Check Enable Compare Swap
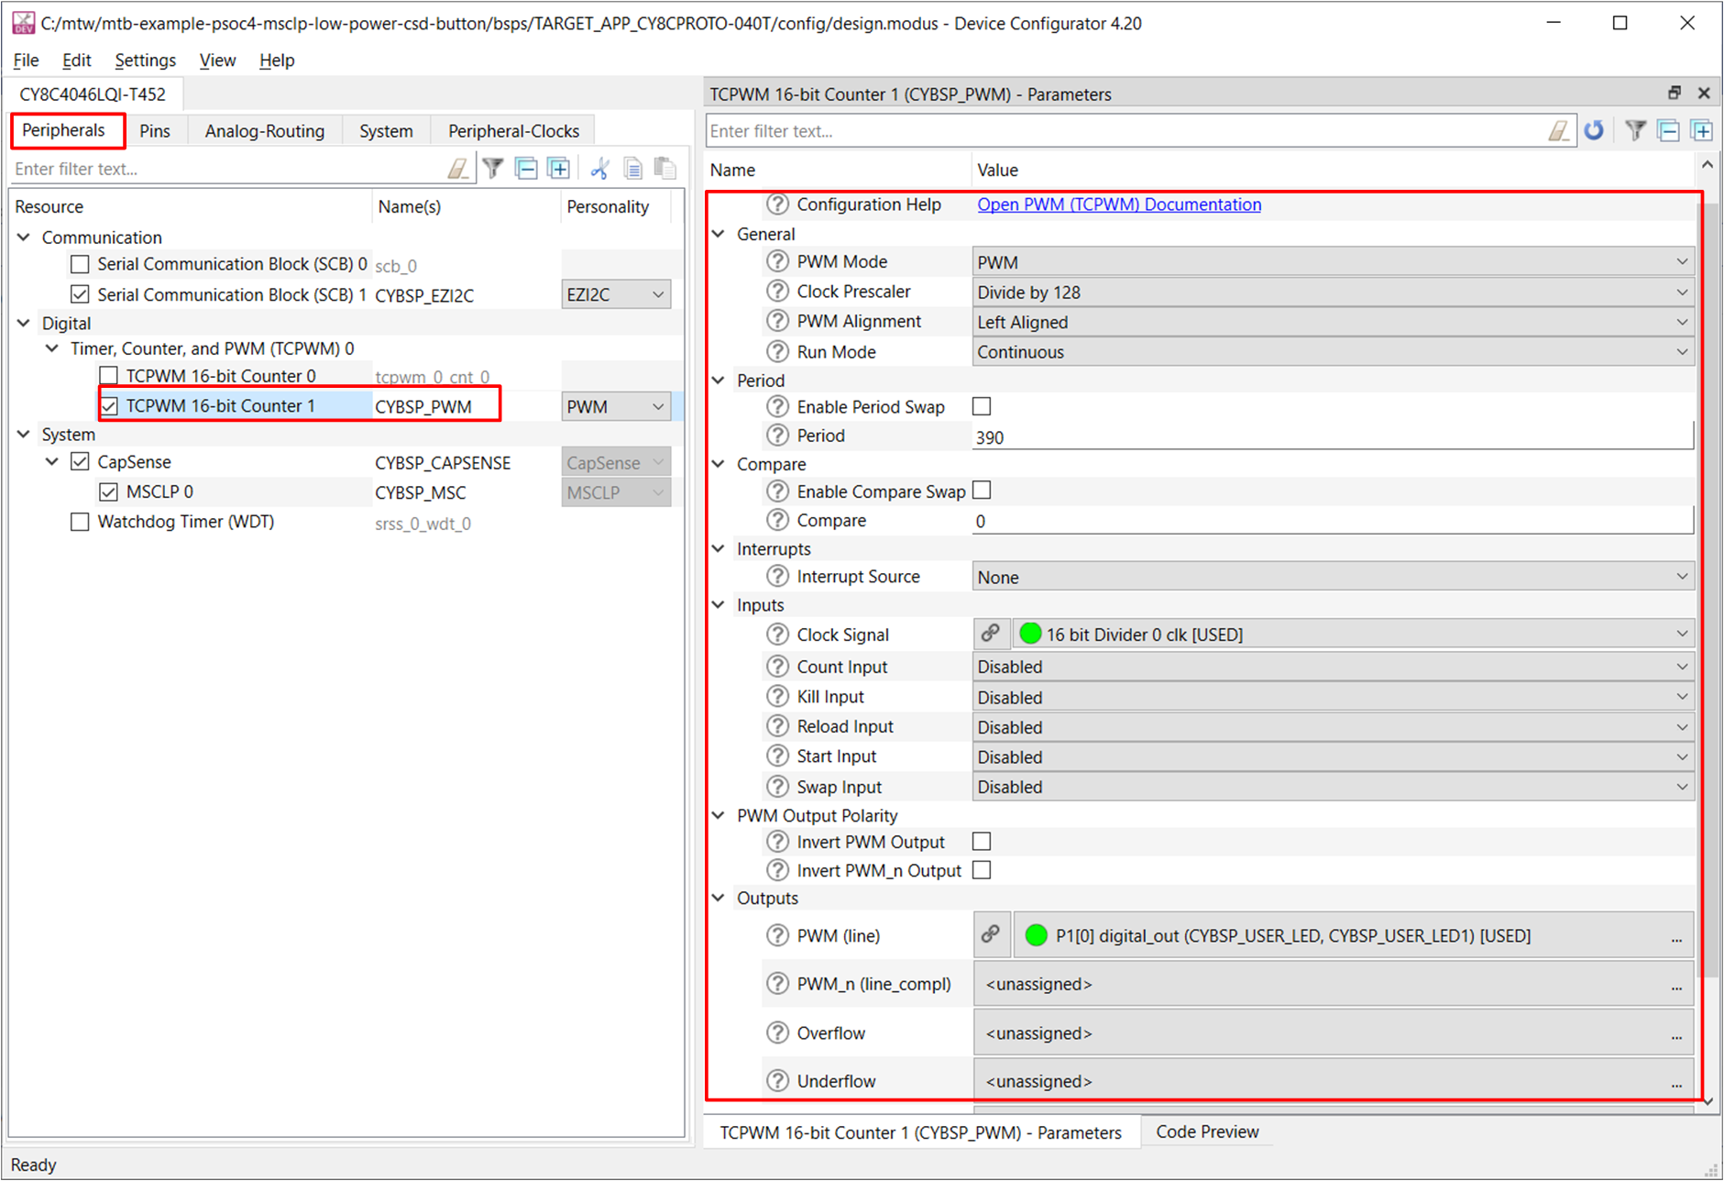The image size is (1724, 1181). tap(982, 491)
